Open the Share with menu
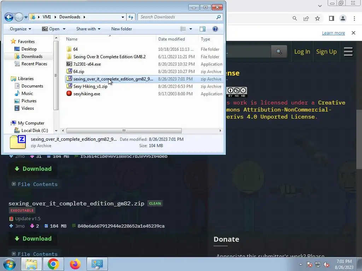 [x=88, y=29]
